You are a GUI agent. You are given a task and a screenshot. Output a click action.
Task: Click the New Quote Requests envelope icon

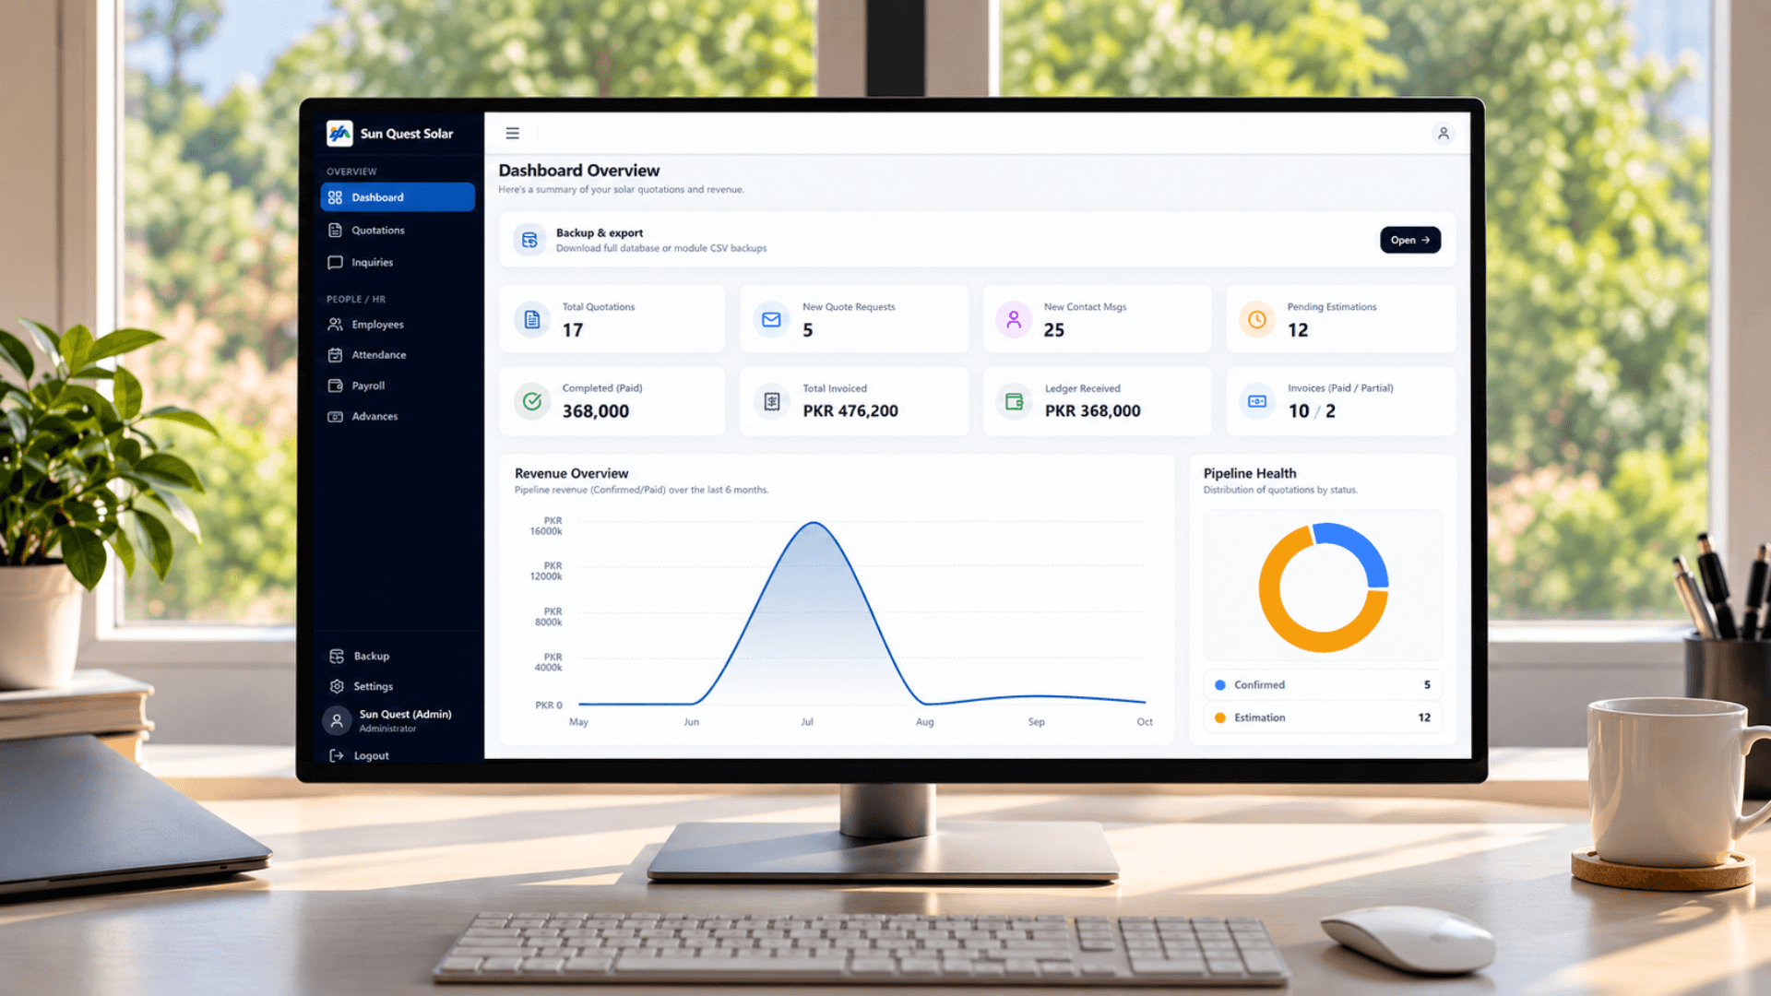[771, 319]
